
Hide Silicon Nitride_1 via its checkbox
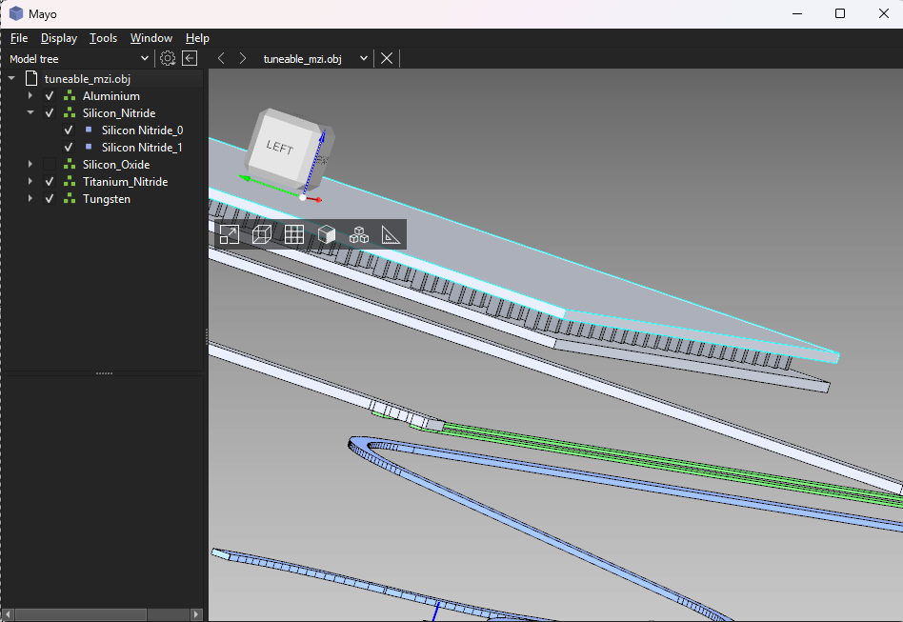69,148
